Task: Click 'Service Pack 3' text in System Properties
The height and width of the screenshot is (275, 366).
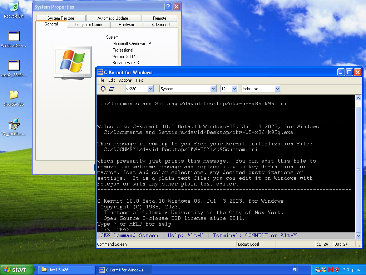Action: pyautogui.click(x=125, y=62)
